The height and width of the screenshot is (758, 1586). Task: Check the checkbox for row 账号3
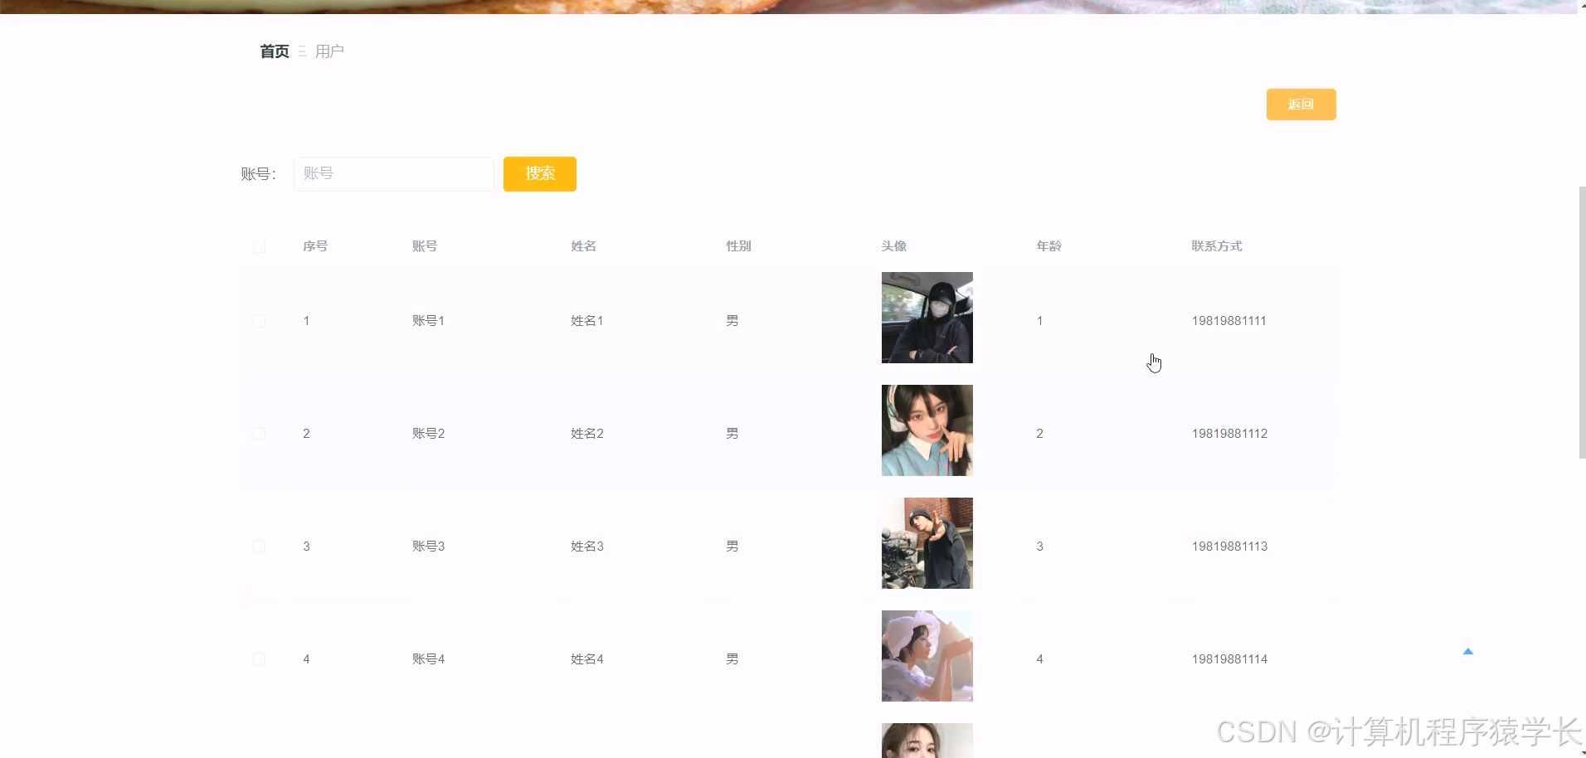[259, 546]
